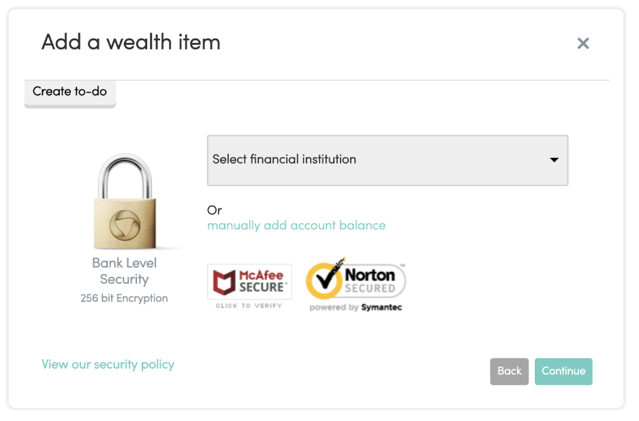Screen dimensions: 639x421
Task: Click the Add a wealth item heading
Action: [x=131, y=42]
